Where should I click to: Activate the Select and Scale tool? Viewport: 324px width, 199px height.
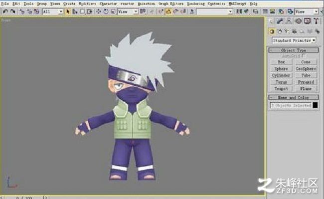[113, 11]
